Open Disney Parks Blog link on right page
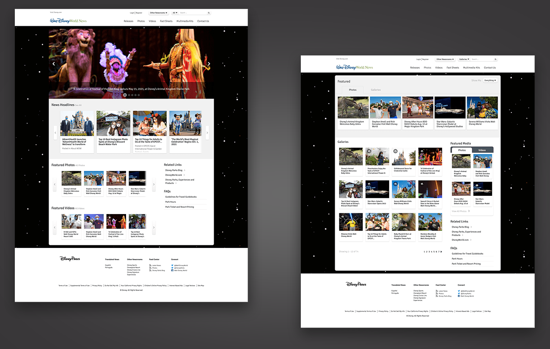 click(461, 227)
